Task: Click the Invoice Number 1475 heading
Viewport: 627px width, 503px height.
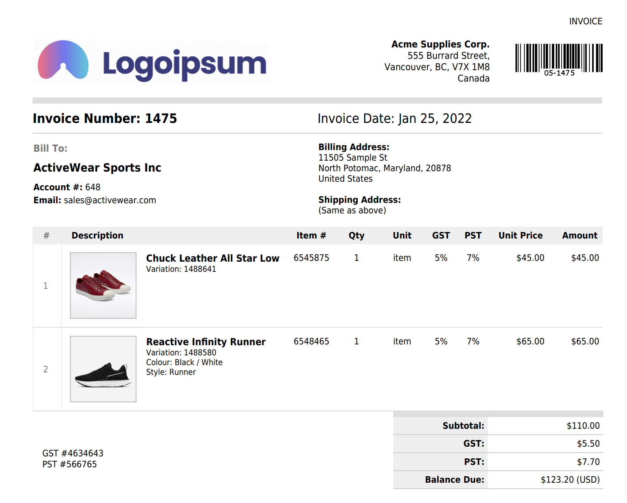Action: (105, 118)
